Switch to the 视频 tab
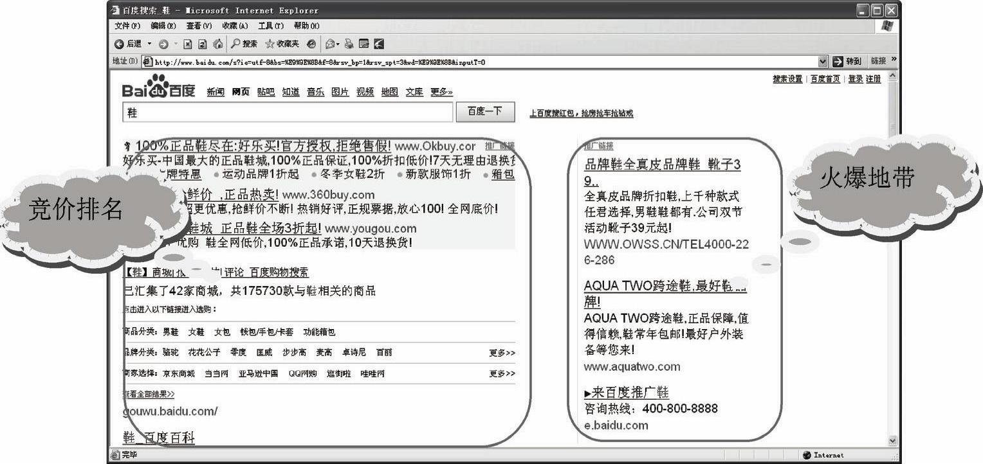The image size is (983, 464). click(x=365, y=92)
